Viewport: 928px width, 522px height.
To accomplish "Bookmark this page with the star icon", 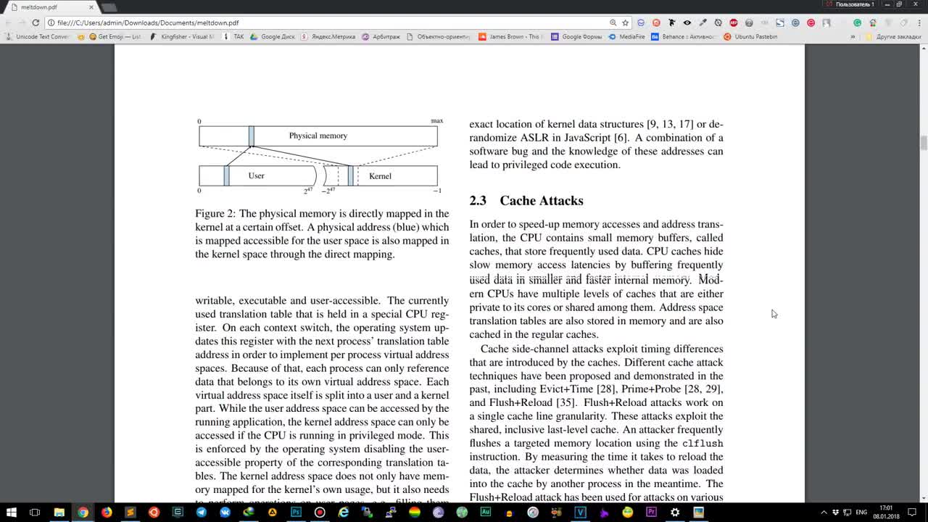I will pyautogui.click(x=626, y=22).
